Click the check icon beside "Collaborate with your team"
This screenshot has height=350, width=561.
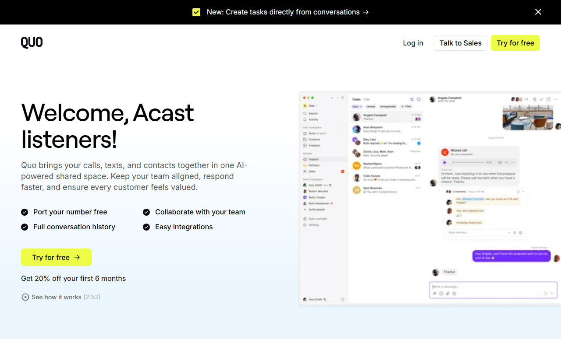coord(146,212)
